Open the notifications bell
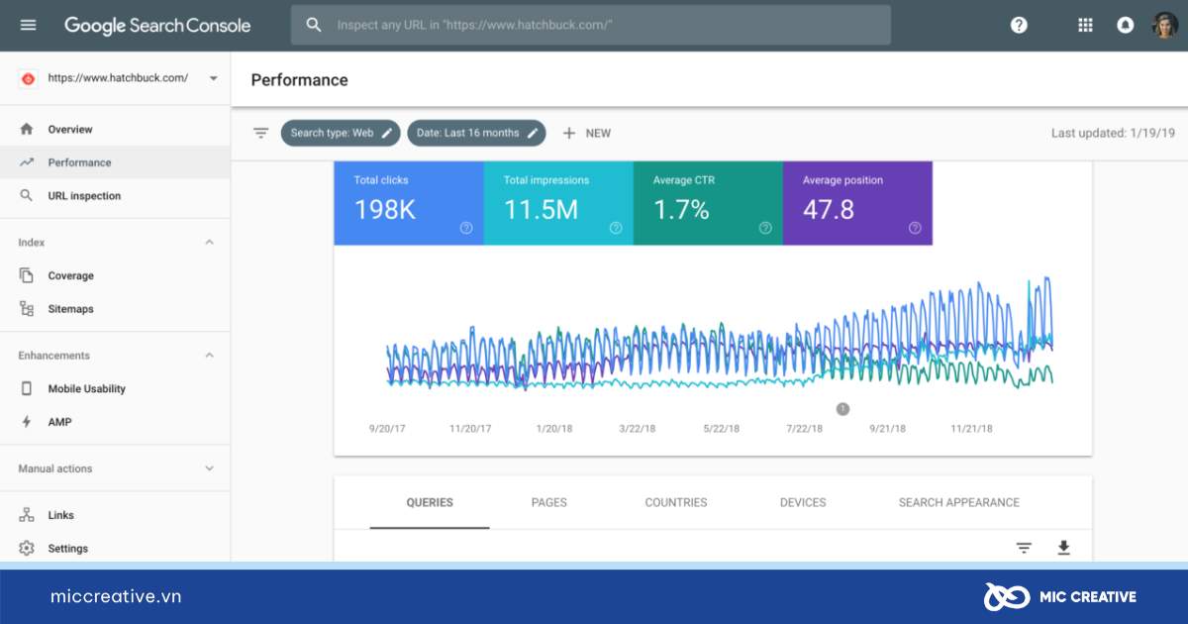 pos(1125,25)
